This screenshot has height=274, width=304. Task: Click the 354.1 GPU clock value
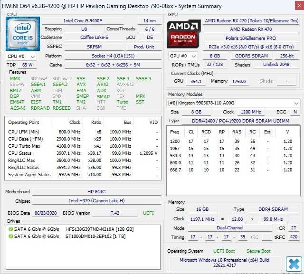[x=196, y=82]
